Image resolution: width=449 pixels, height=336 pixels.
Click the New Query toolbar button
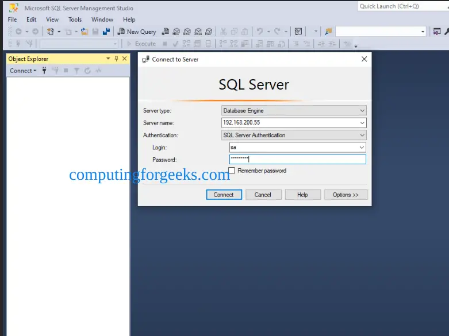tap(137, 32)
